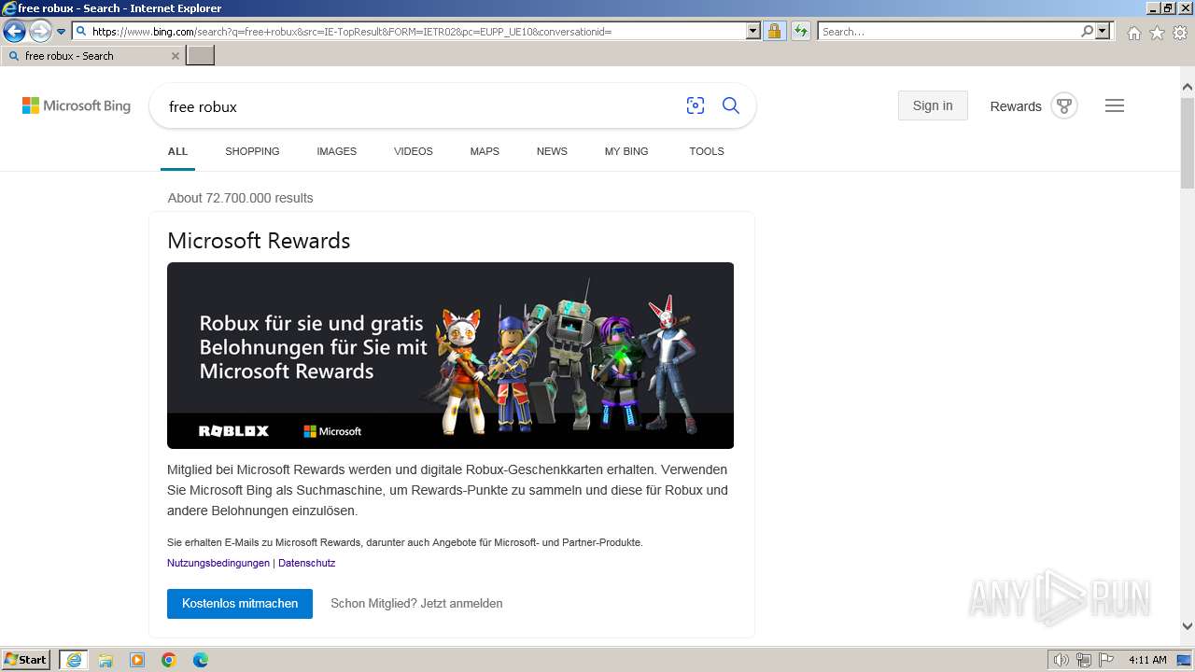The image size is (1195, 672).
Task: Open the TOOLS menu item
Action: coord(707,151)
